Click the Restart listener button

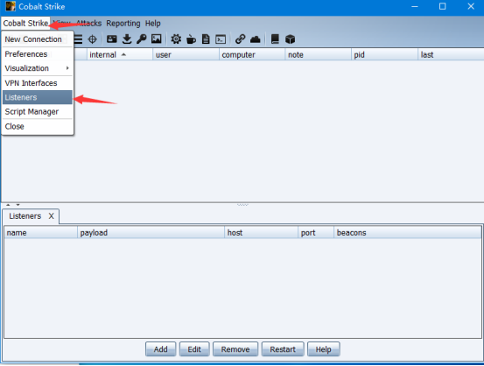pyautogui.click(x=283, y=349)
